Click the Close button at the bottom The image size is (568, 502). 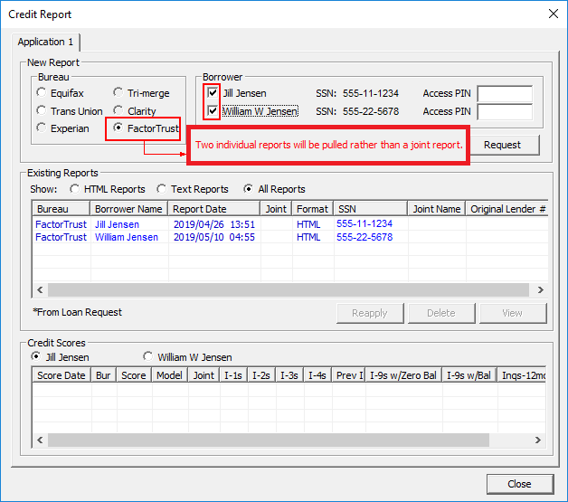point(519,484)
